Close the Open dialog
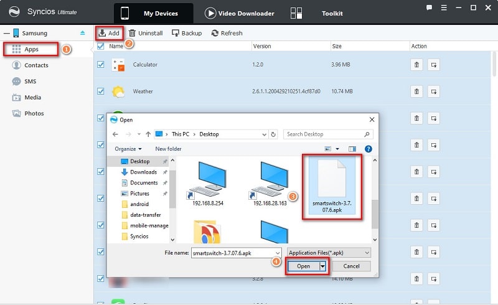This screenshot has height=305, width=498. pyautogui.click(x=372, y=120)
